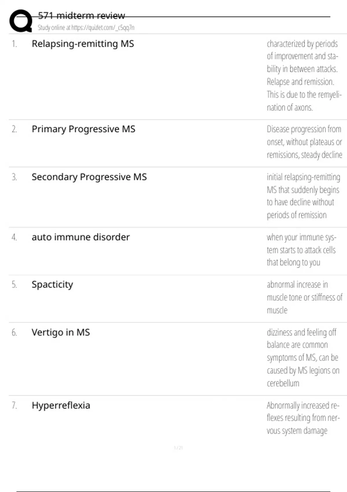Click the page number indicator at bottom
347x492 pixels.
178,448
